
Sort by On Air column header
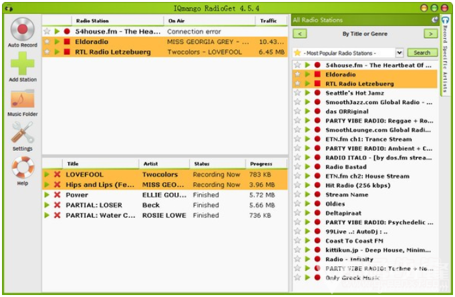tap(210, 21)
